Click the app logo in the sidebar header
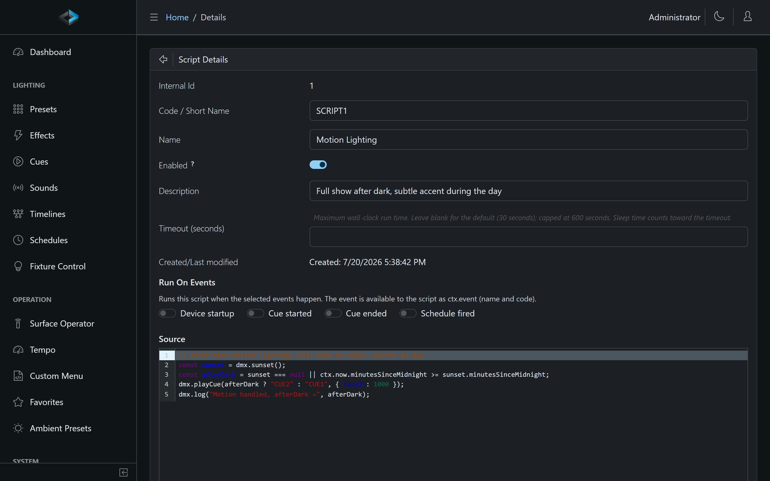 (68, 17)
